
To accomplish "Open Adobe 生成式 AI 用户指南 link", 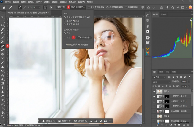I will click(77, 45).
